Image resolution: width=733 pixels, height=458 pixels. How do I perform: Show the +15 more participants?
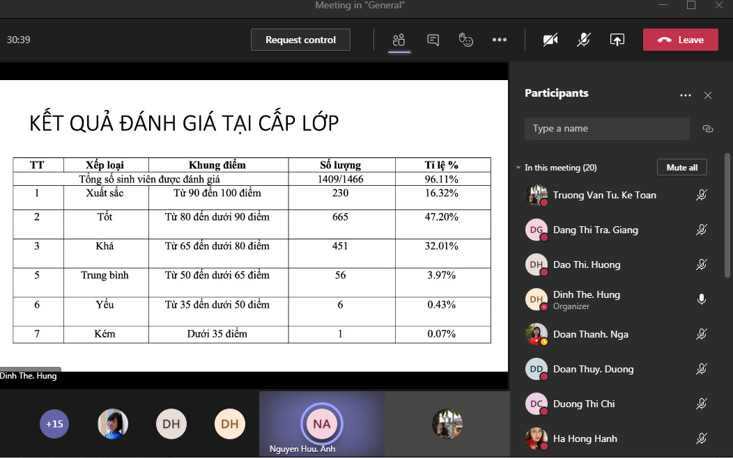[54, 424]
